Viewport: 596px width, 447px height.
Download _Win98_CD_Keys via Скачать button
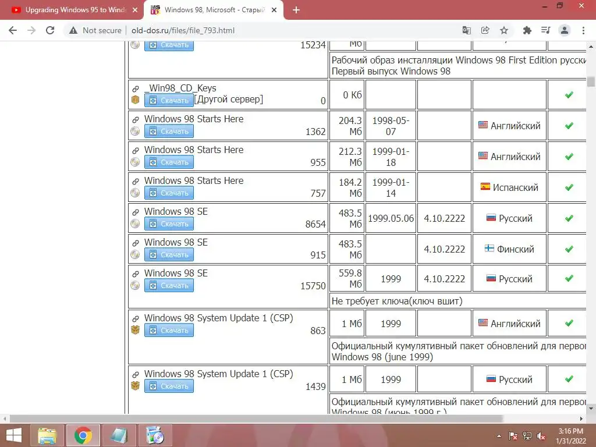(x=169, y=100)
